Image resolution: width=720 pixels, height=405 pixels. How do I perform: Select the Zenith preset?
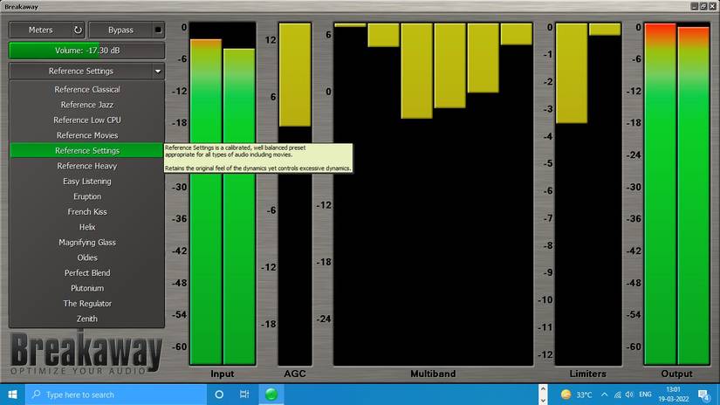86,319
